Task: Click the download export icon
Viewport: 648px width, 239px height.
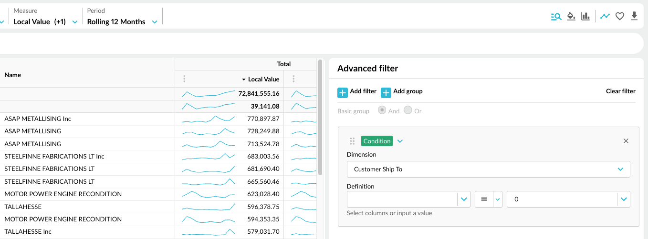Action: pyautogui.click(x=634, y=16)
